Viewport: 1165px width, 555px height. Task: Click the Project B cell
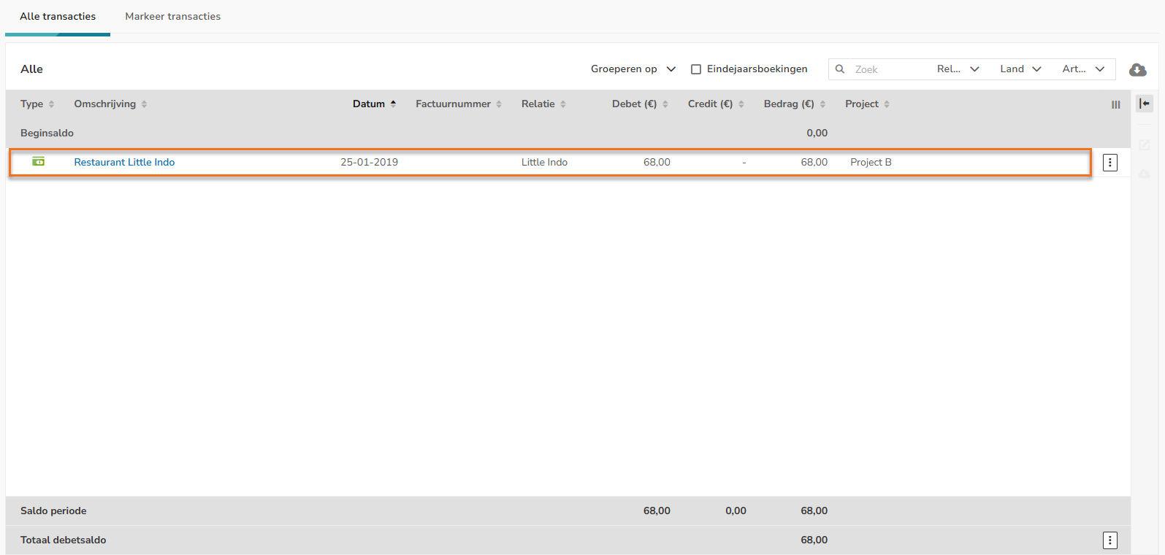[x=871, y=163]
